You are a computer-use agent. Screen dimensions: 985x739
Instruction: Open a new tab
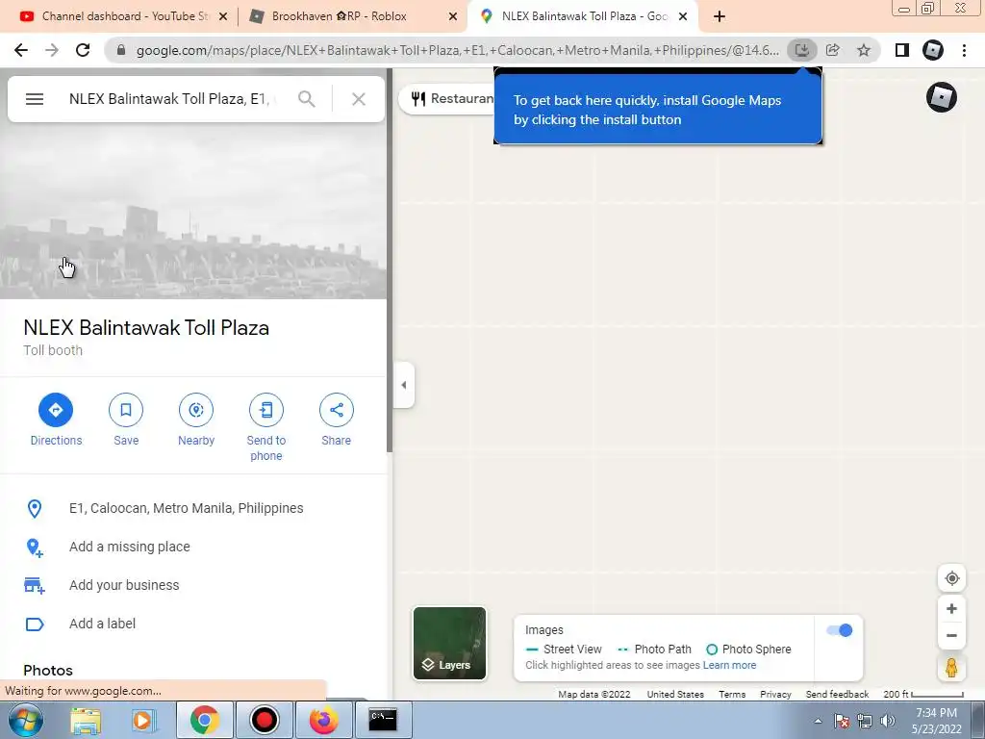click(720, 16)
